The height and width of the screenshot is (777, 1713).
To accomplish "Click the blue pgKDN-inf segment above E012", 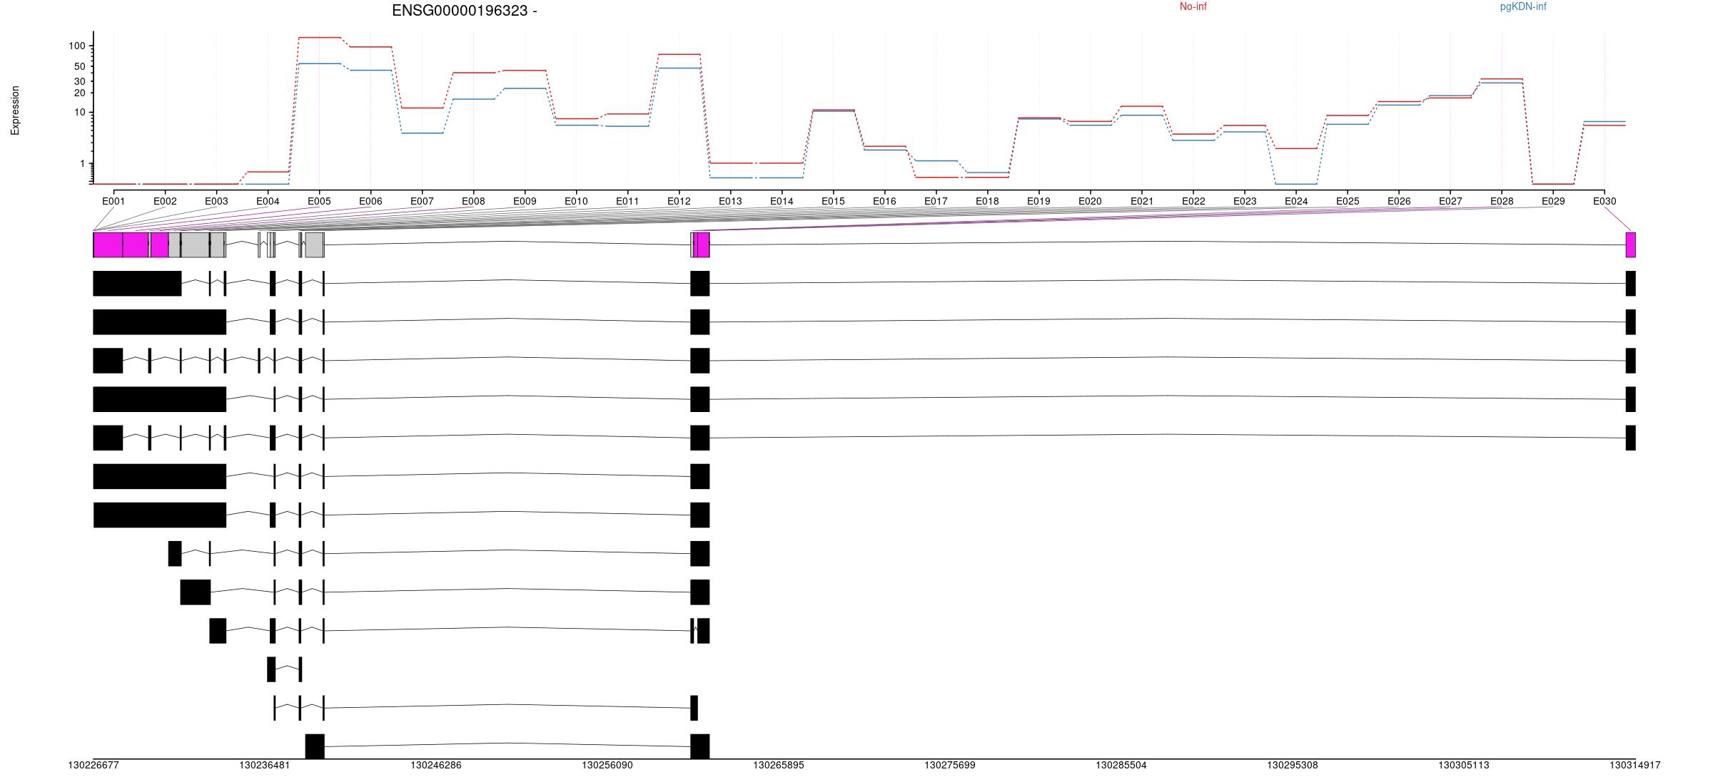I will click(x=679, y=68).
